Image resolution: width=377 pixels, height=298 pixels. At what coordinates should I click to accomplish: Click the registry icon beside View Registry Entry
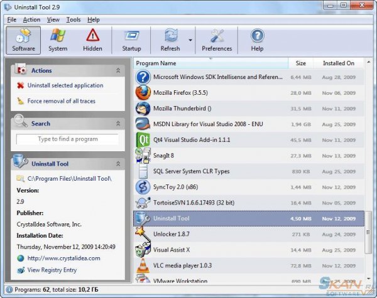(21, 270)
